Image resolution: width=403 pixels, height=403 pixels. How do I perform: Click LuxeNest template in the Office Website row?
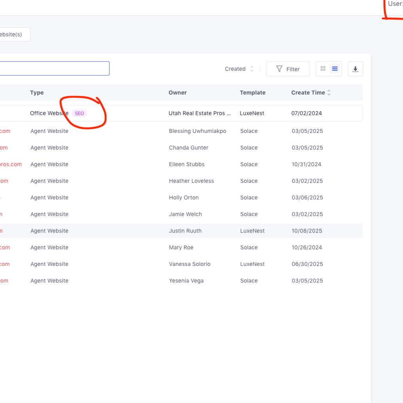coord(252,113)
